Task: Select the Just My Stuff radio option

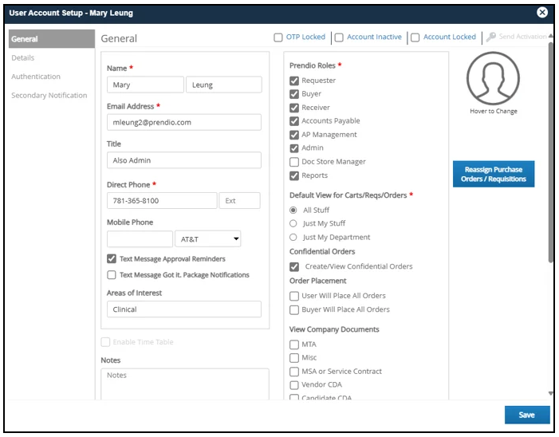Action: point(293,223)
